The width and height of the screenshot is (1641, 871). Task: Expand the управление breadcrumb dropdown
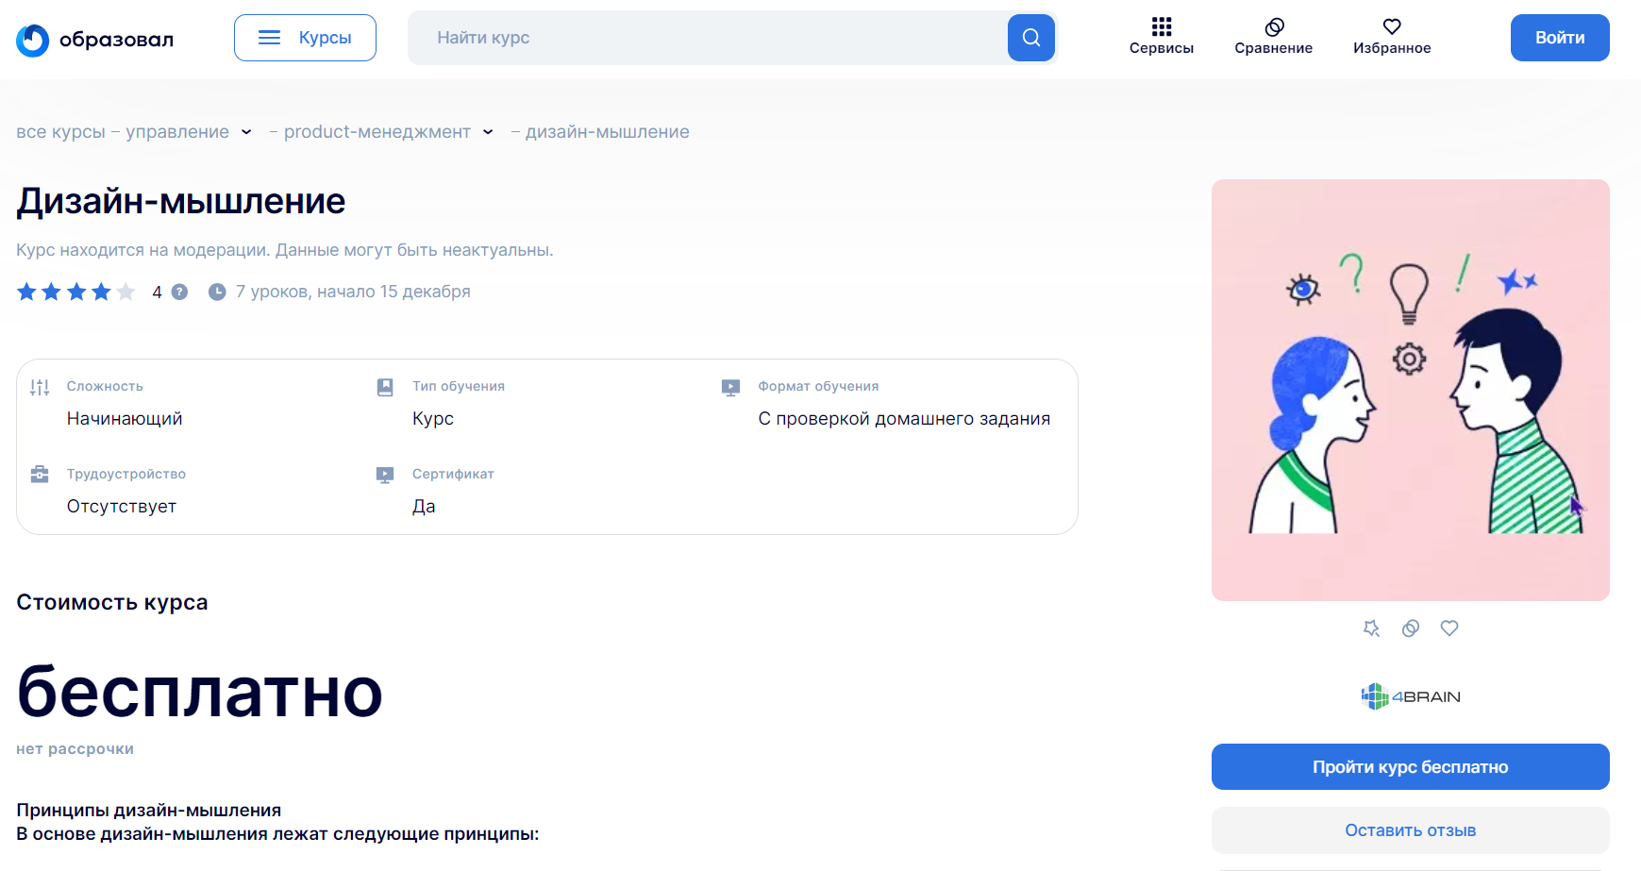[246, 132]
